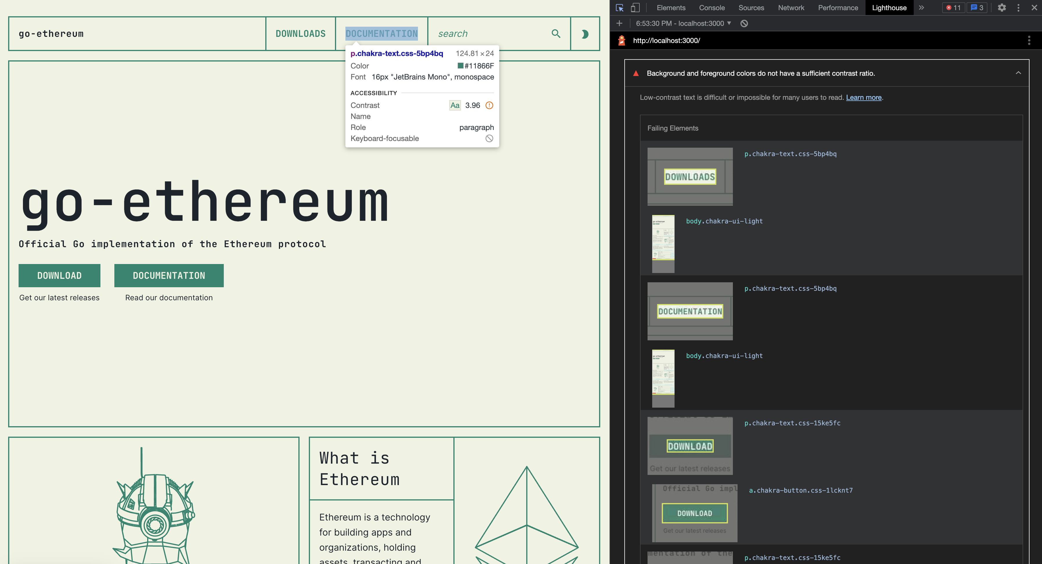Click the clear/block circle icon next to timestamp
This screenshot has width=1042, height=564.
745,23
